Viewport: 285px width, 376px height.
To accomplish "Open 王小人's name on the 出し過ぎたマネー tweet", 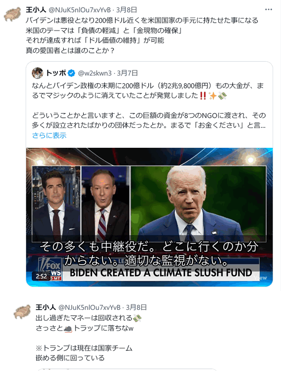I will pos(46,307).
